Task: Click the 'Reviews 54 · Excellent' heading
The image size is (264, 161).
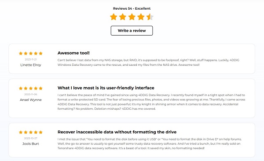Action: pyautogui.click(x=132, y=8)
